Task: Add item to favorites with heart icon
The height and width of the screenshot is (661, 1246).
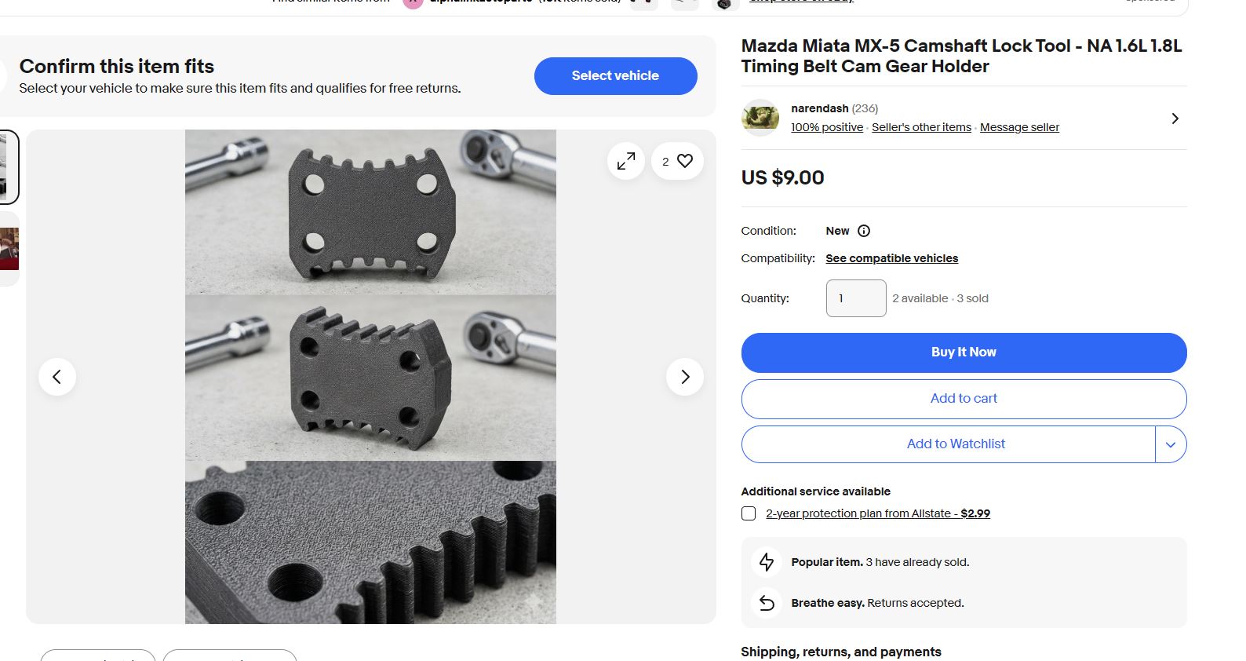Action: tap(677, 161)
